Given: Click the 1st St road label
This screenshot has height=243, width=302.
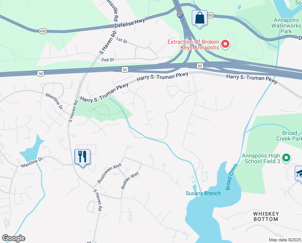Looking at the screenshot, I should tap(122, 40).
